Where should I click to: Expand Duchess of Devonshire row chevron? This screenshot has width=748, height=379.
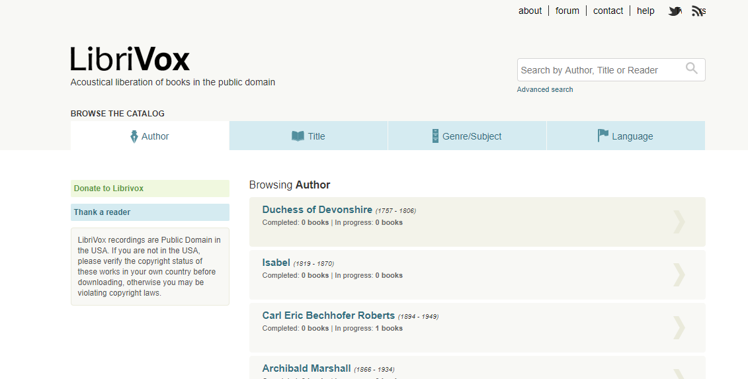coord(679,222)
